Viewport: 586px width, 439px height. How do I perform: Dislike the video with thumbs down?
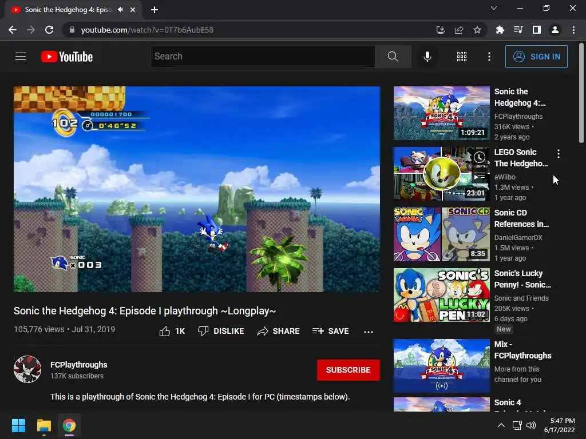click(x=221, y=331)
